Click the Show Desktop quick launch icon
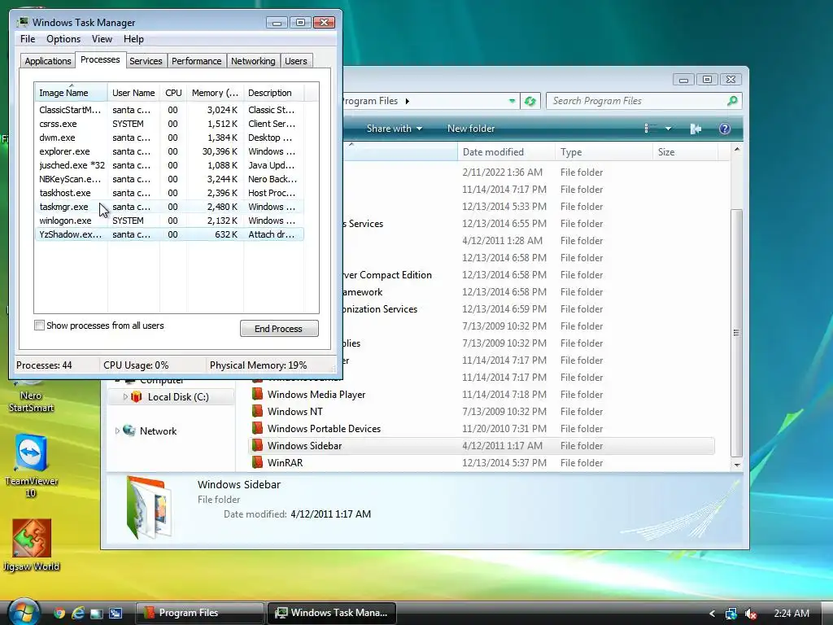This screenshot has height=625, width=833. pyautogui.click(x=97, y=613)
